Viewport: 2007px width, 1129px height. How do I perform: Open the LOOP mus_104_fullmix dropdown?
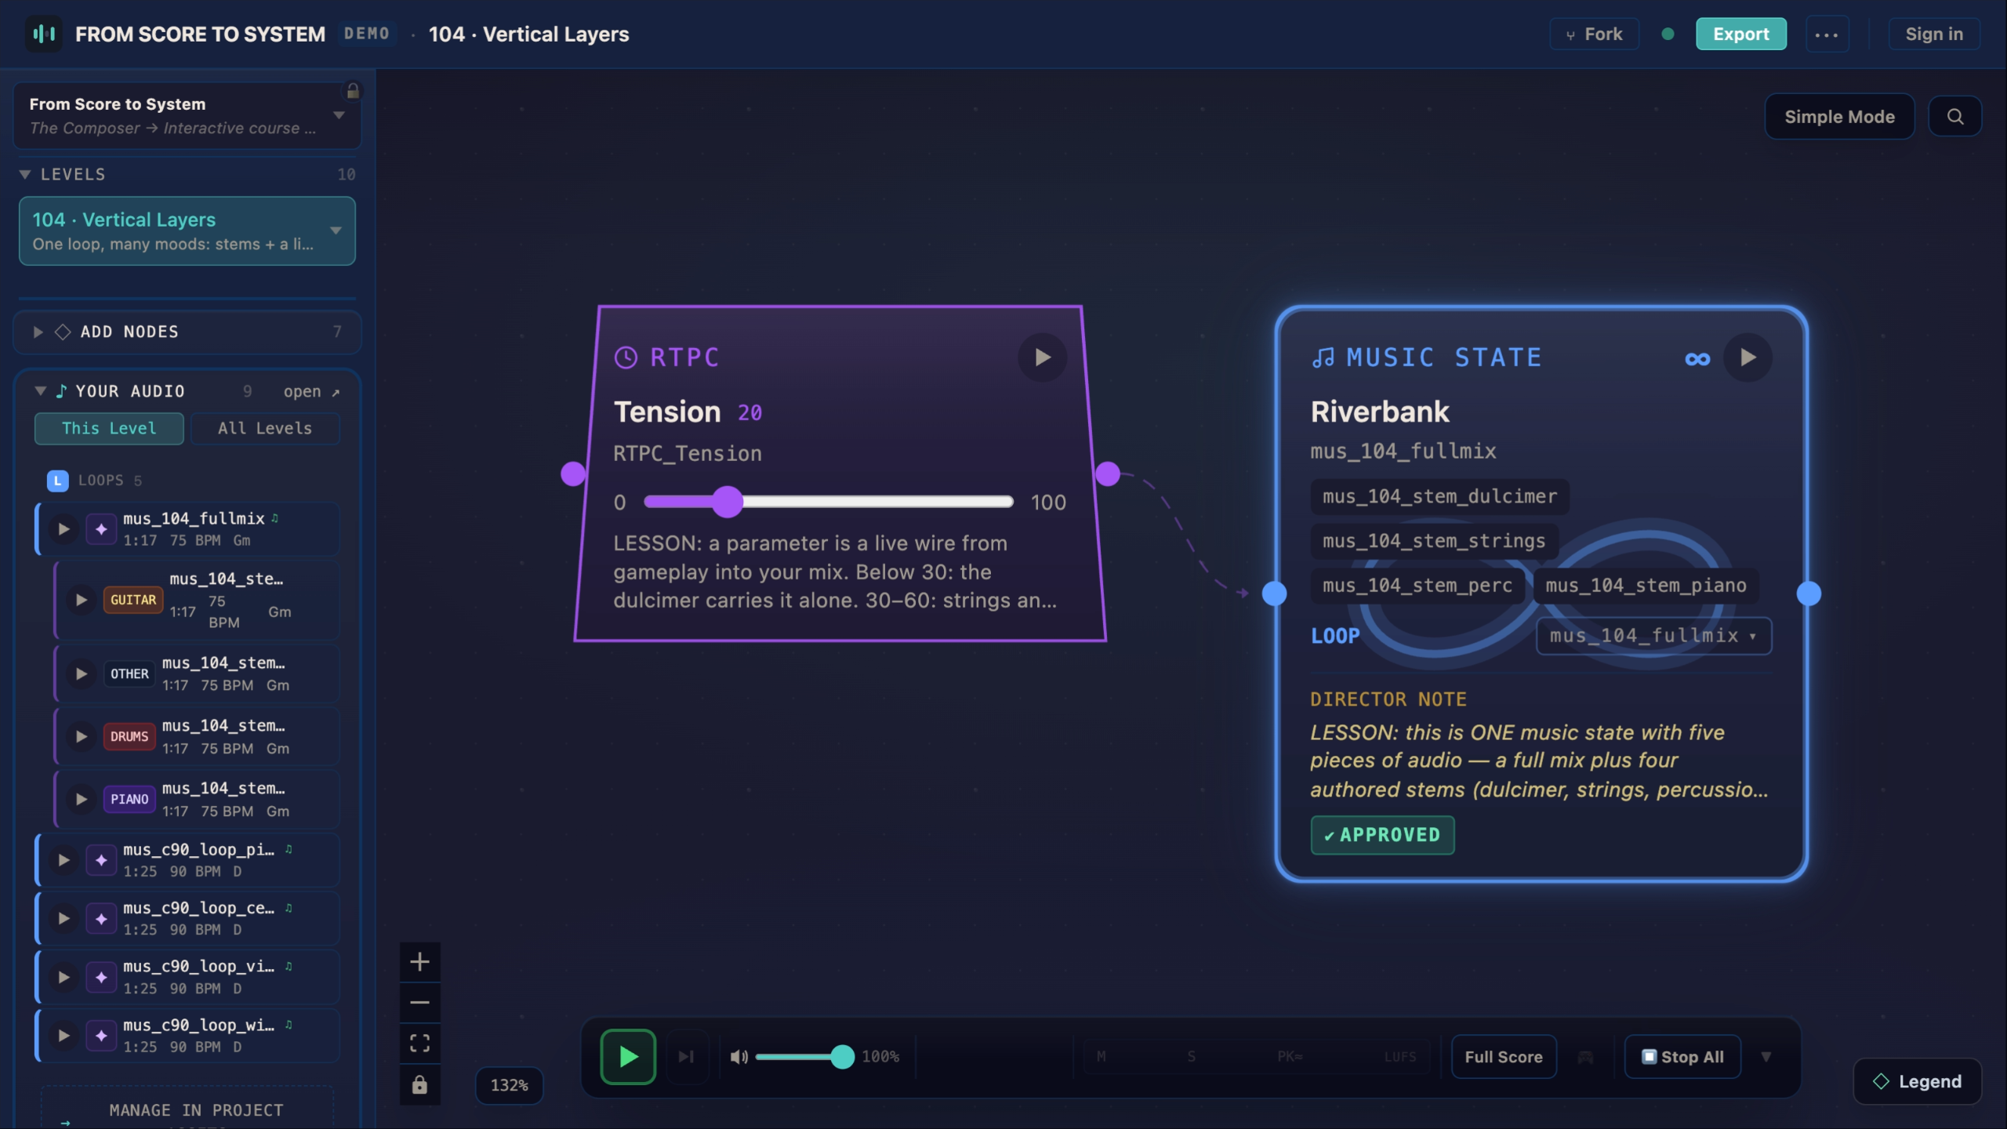click(1653, 636)
